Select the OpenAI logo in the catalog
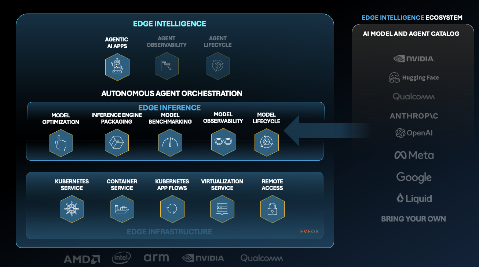The height and width of the screenshot is (267, 479). (x=414, y=133)
